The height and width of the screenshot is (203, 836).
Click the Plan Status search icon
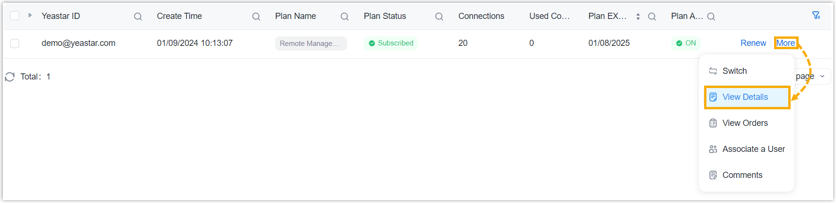(x=439, y=17)
